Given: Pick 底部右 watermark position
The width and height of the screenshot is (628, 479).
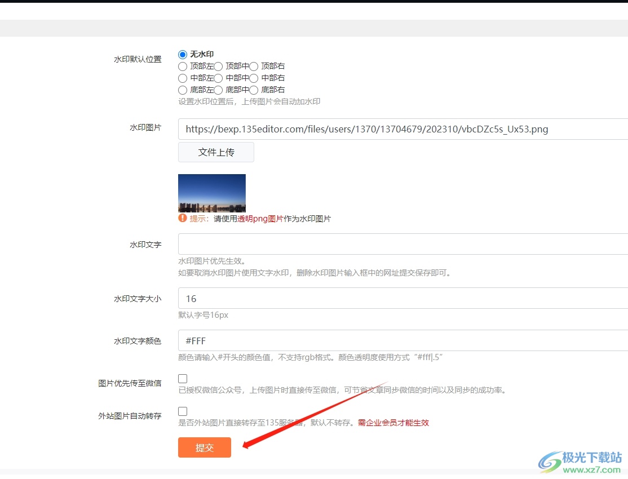Looking at the screenshot, I should click(254, 90).
